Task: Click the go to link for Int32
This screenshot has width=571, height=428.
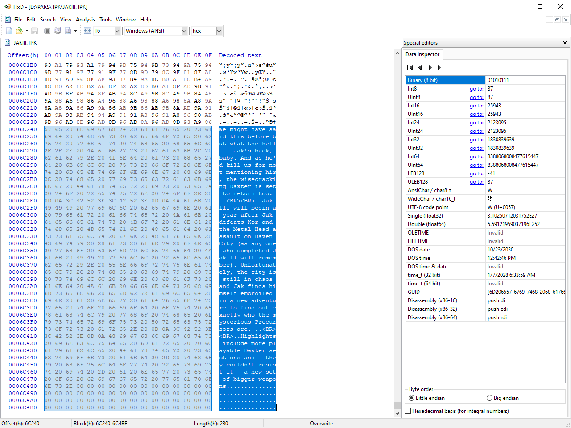Action: click(x=476, y=140)
